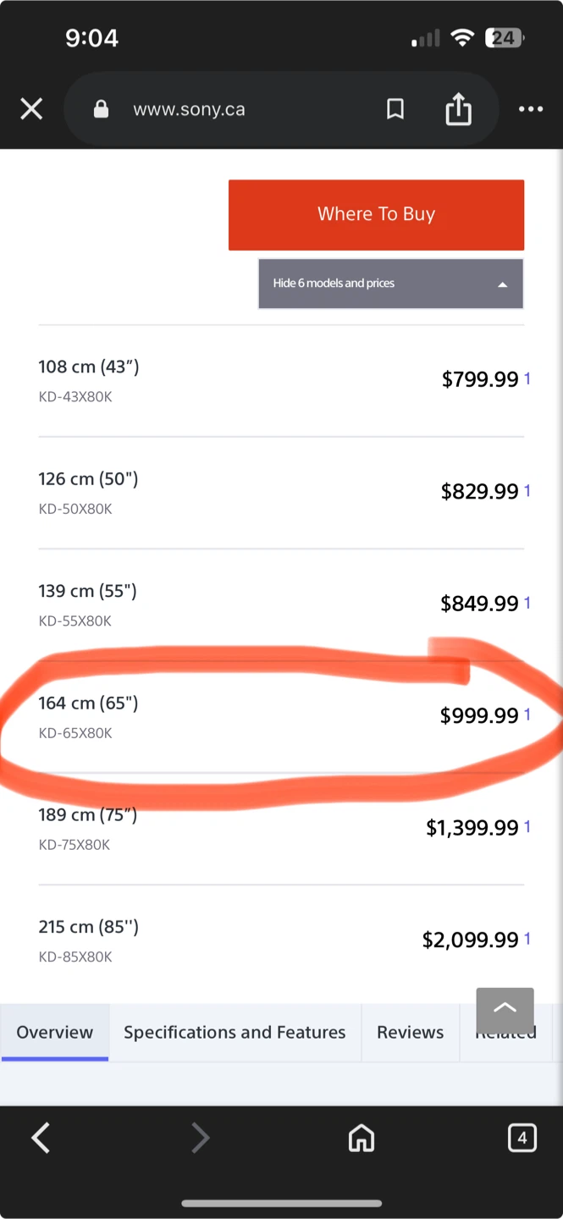Select the circled KD-65X80K model row

(254, 715)
